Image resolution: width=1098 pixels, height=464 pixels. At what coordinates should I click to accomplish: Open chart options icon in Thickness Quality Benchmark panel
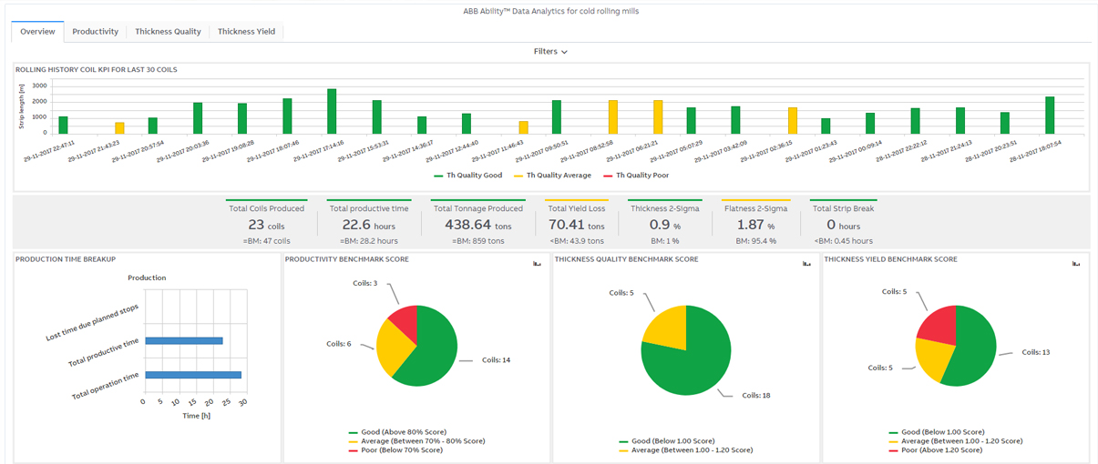806,264
